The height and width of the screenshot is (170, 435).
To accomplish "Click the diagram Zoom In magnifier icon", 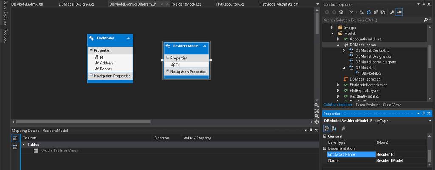I will [316, 105].
